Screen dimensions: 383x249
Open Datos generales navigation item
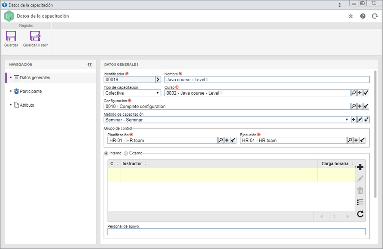(51, 78)
